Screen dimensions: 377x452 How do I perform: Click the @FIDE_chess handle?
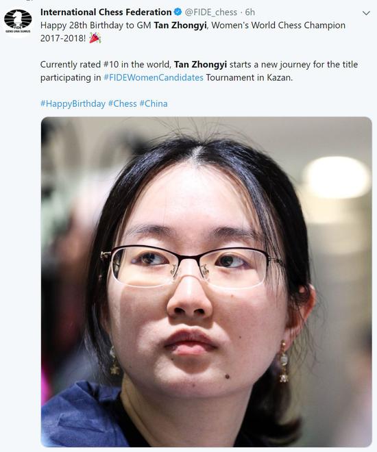point(211,12)
